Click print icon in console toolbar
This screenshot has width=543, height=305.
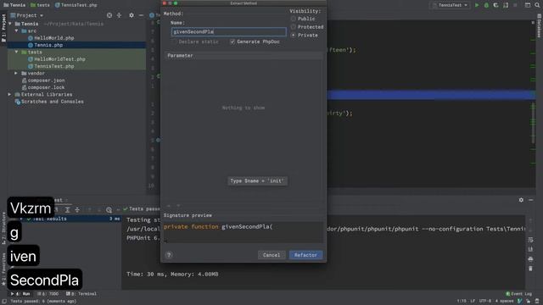click(530, 259)
